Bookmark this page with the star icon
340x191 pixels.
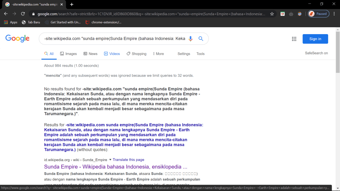[272, 14]
